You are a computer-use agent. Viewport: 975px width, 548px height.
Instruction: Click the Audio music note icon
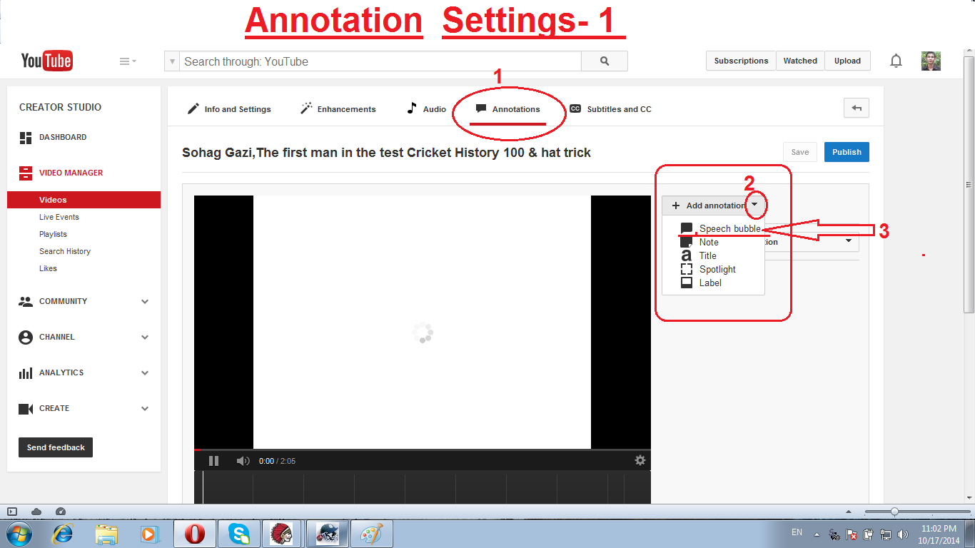(412, 108)
